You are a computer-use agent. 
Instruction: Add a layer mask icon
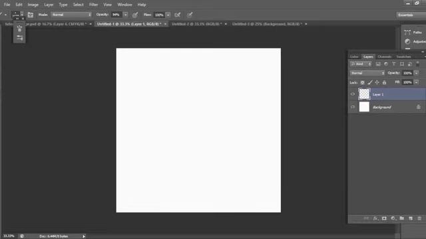tap(384, 218)
